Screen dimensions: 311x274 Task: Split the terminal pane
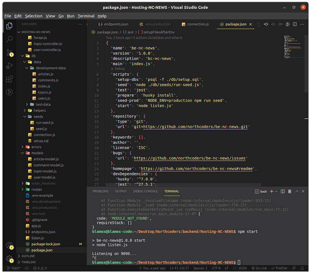283,191
